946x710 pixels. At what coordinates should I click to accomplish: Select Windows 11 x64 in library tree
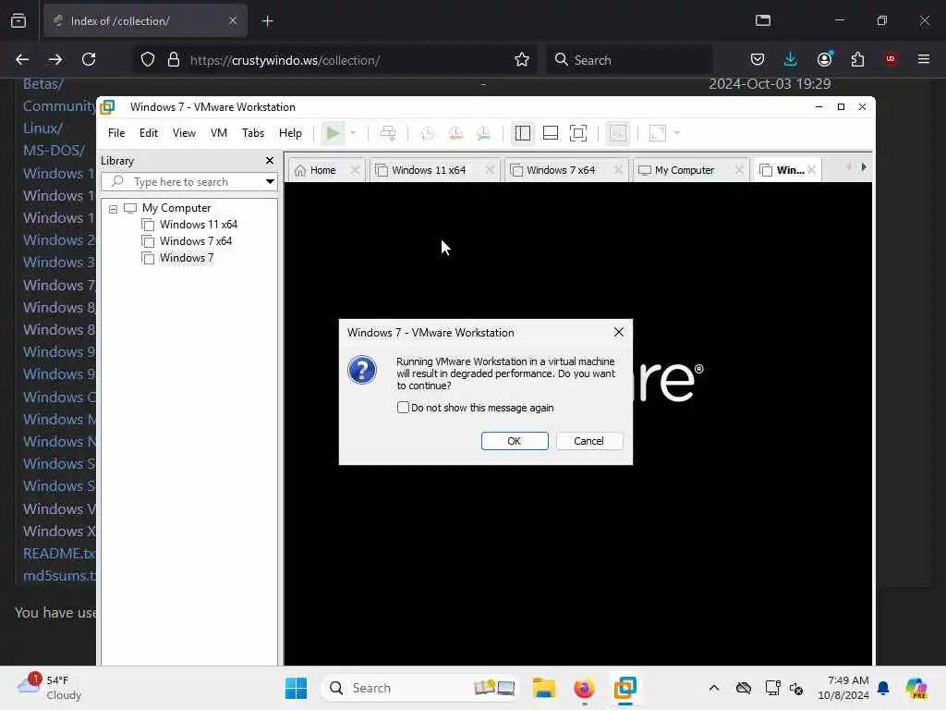[199, 225]
